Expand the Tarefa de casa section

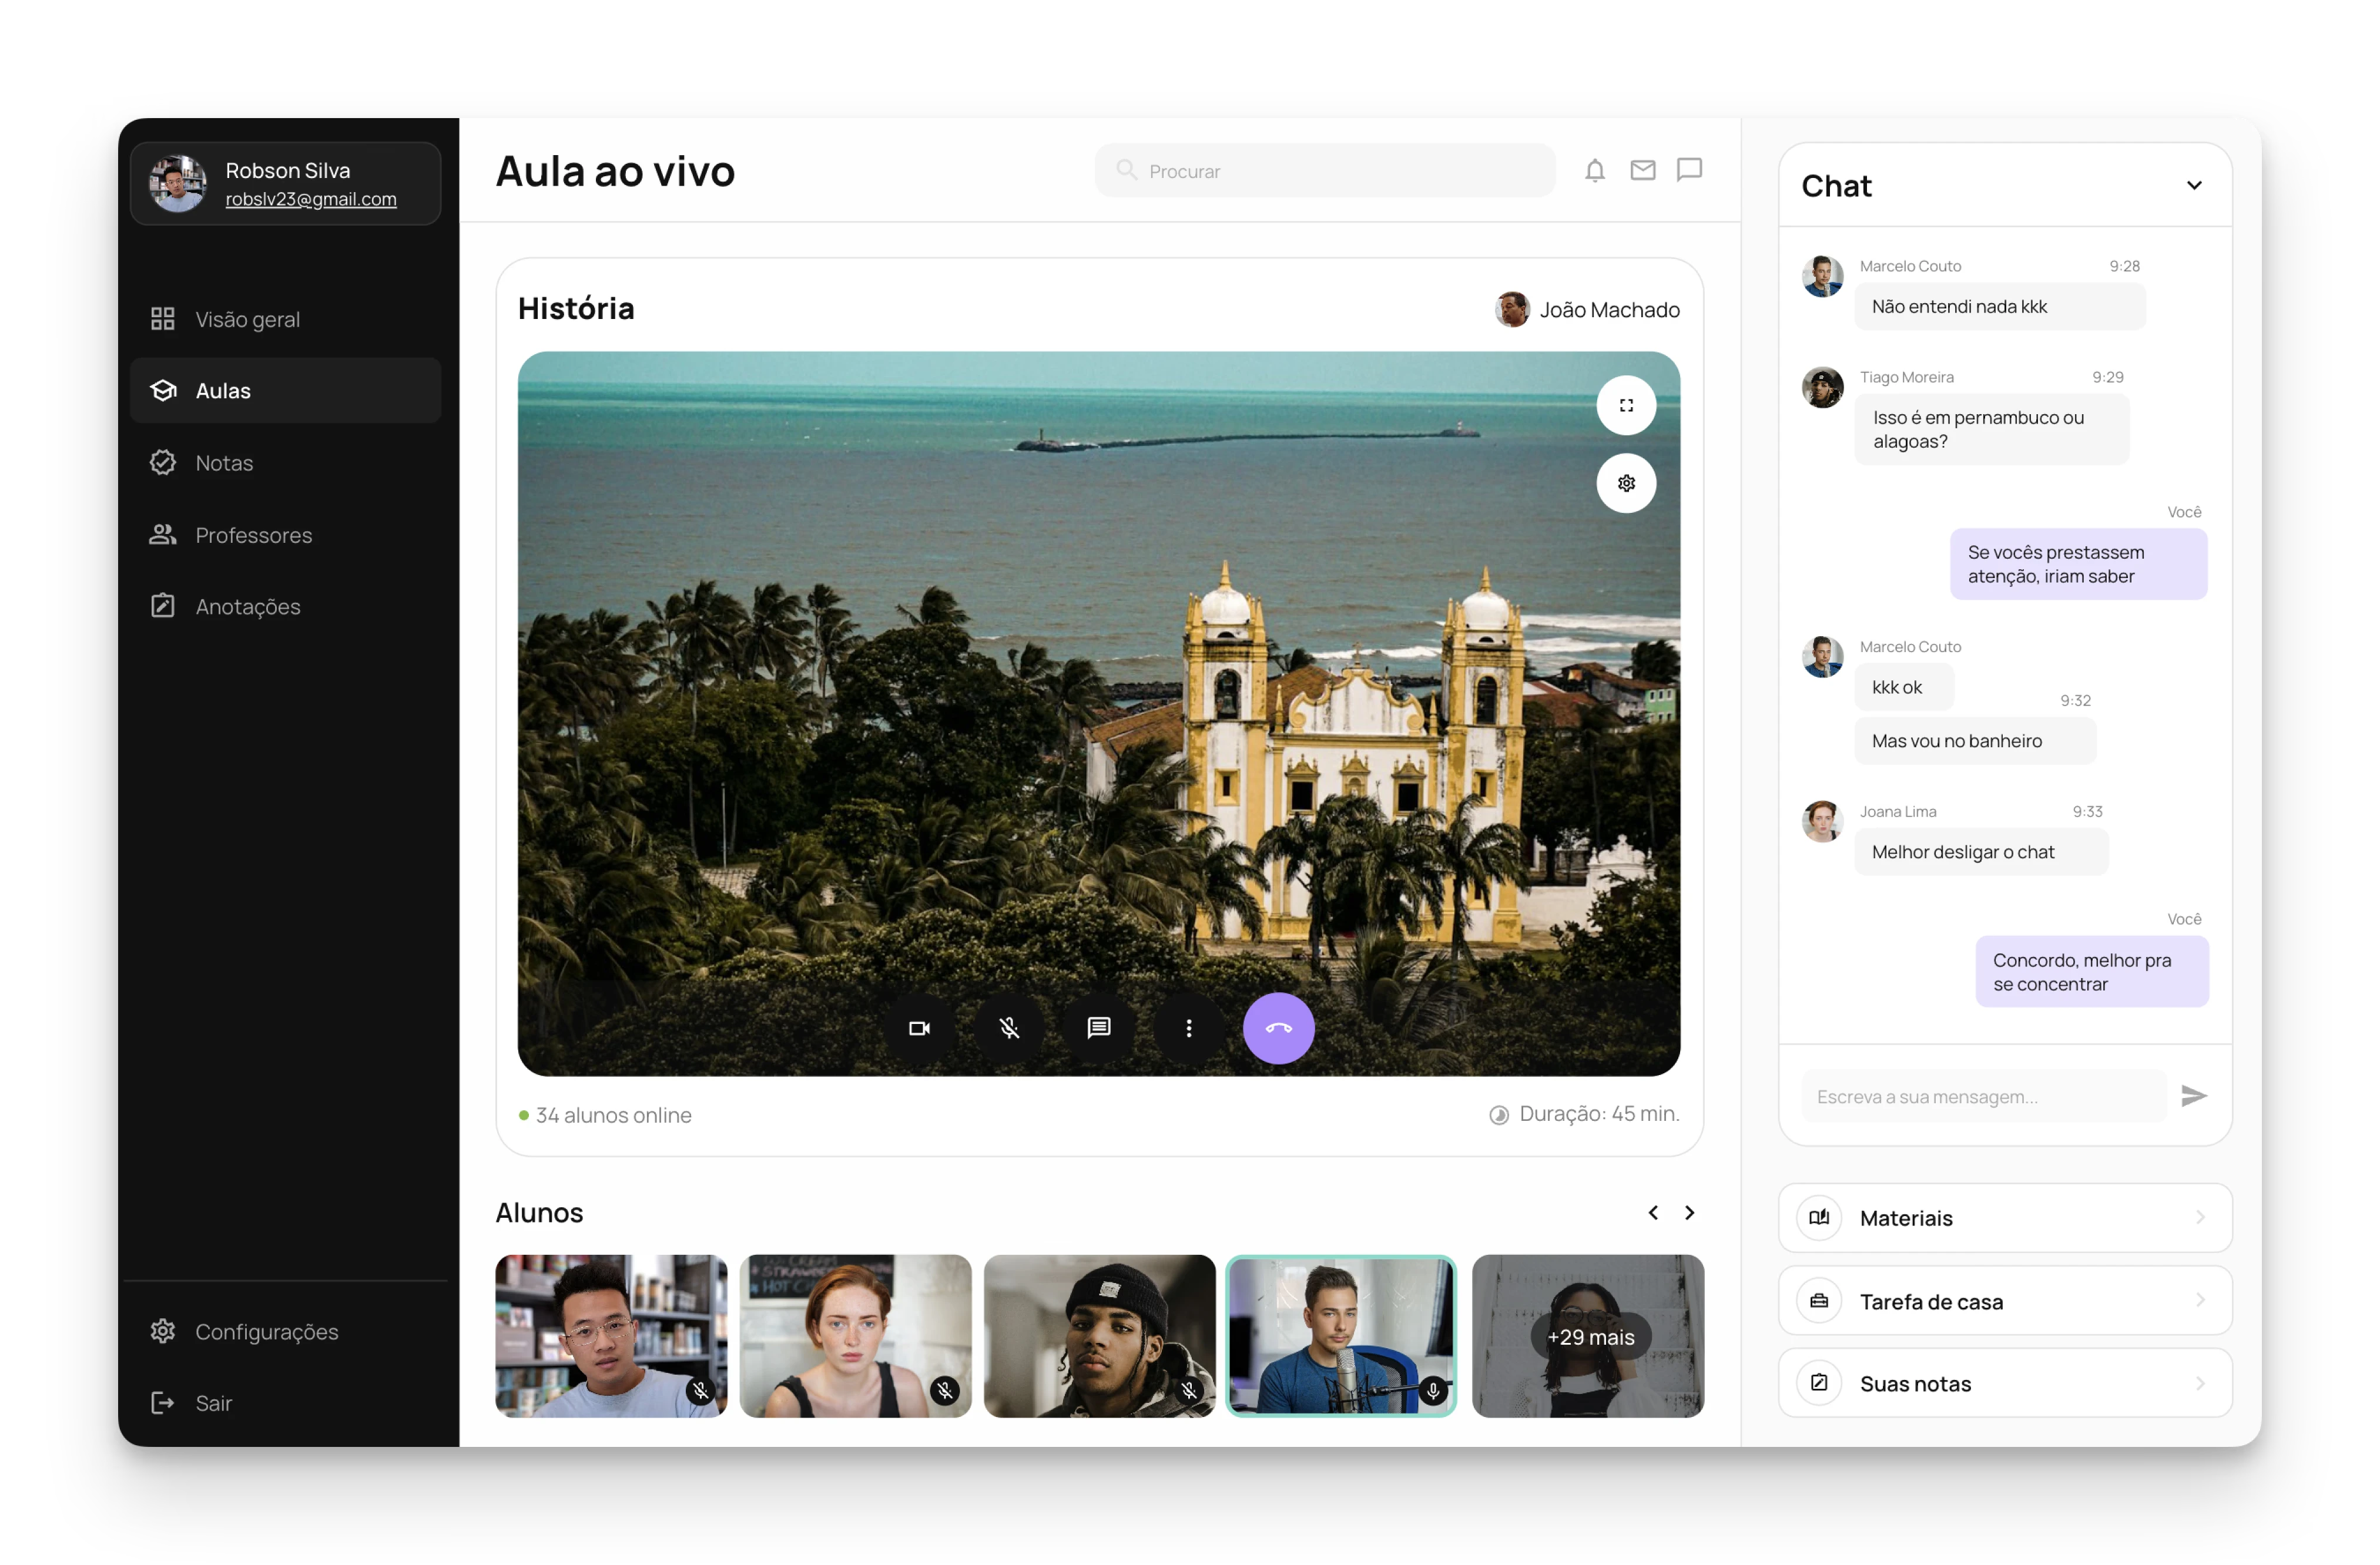pyautogui.click(x=2004, y=1300)
